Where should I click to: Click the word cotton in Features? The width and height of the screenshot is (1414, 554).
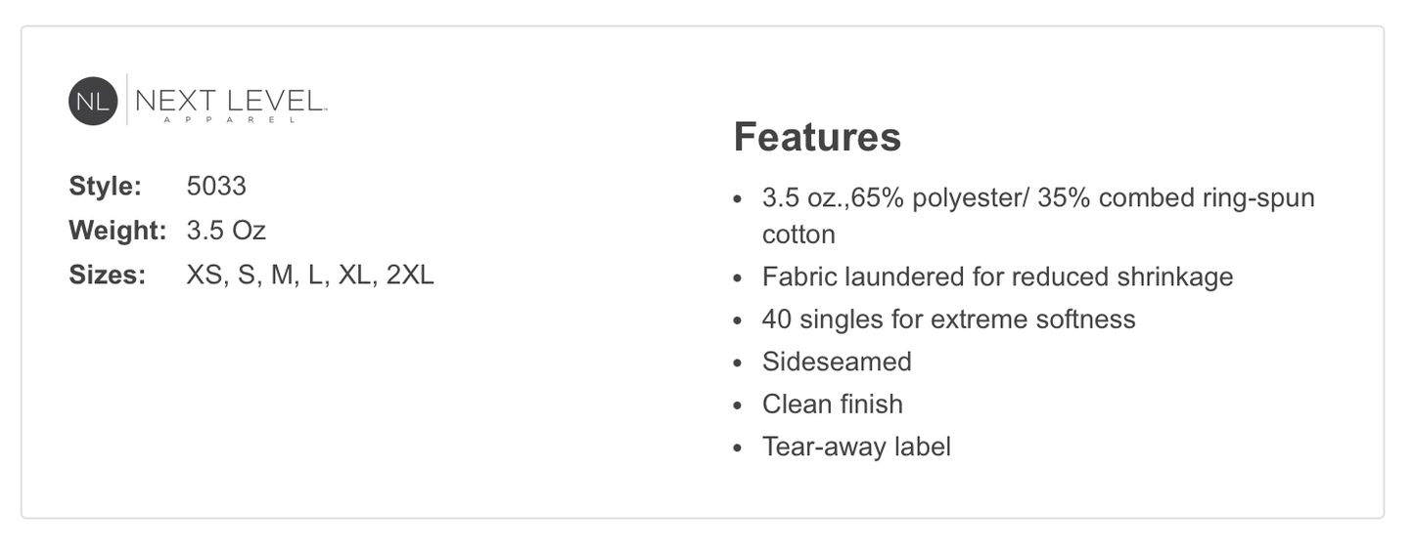(798, 234)
